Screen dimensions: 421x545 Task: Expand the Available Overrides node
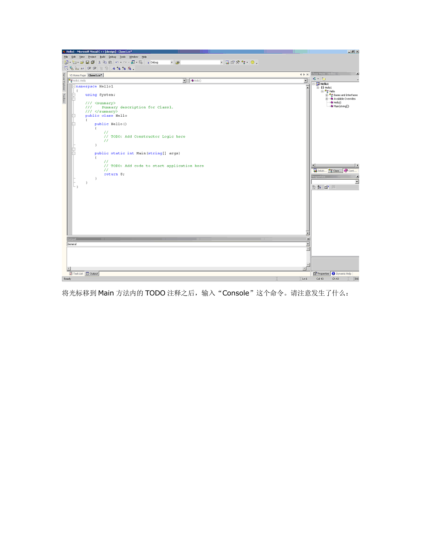[327, 99]
